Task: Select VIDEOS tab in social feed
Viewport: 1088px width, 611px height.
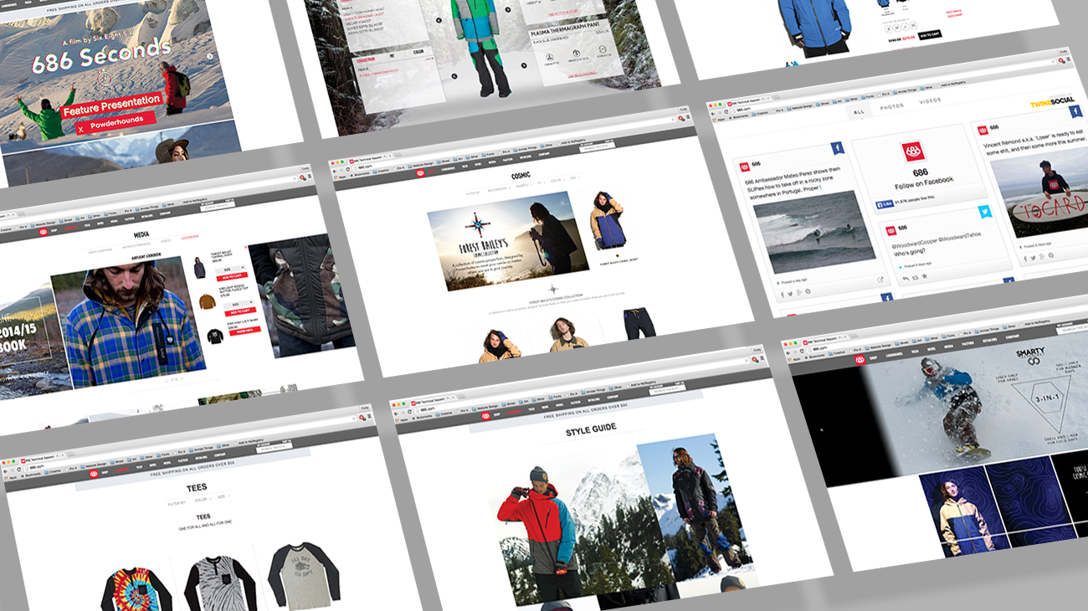Action: [x=930, y=102]
